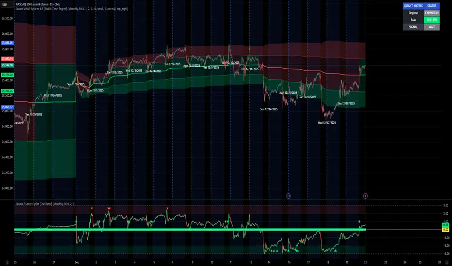Open the purple contract rollover event icon
The image size is (452, 266).
pyautogui.click(x=288, y=196)
